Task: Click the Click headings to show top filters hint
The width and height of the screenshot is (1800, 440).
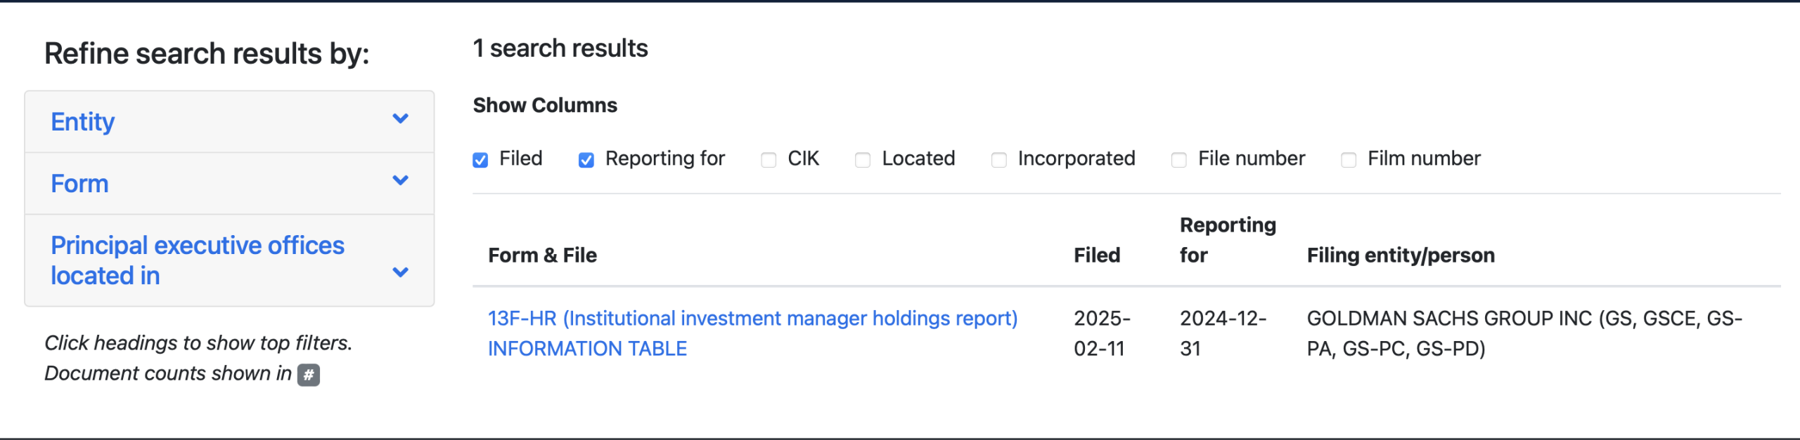Action: 198,342
